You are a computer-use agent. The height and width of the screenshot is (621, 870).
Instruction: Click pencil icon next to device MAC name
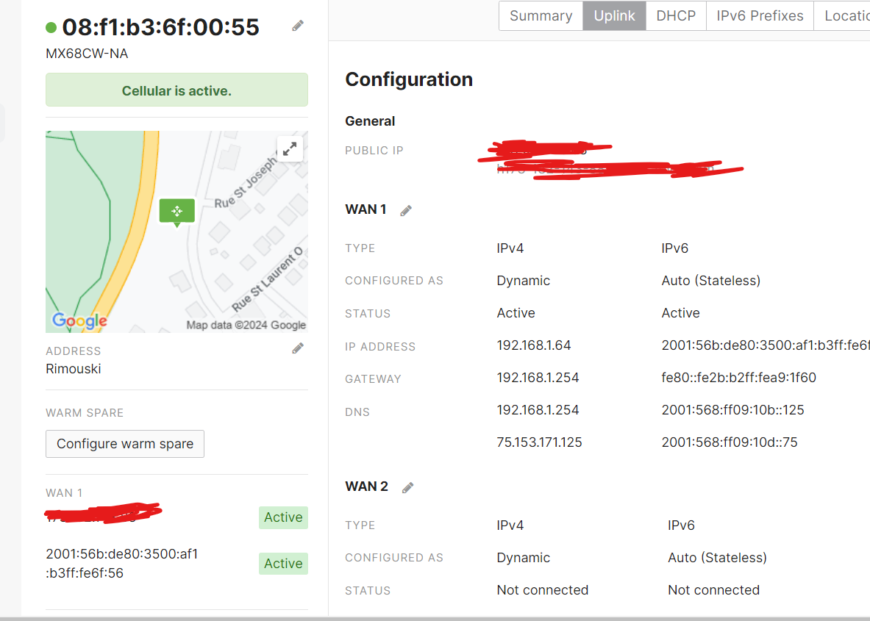point(298,26)
